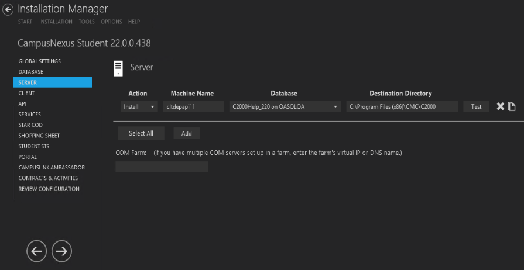The height and width of the screenshot is (270, 524).
Task: Click the Destination Directory field
Action: (402, 106)
